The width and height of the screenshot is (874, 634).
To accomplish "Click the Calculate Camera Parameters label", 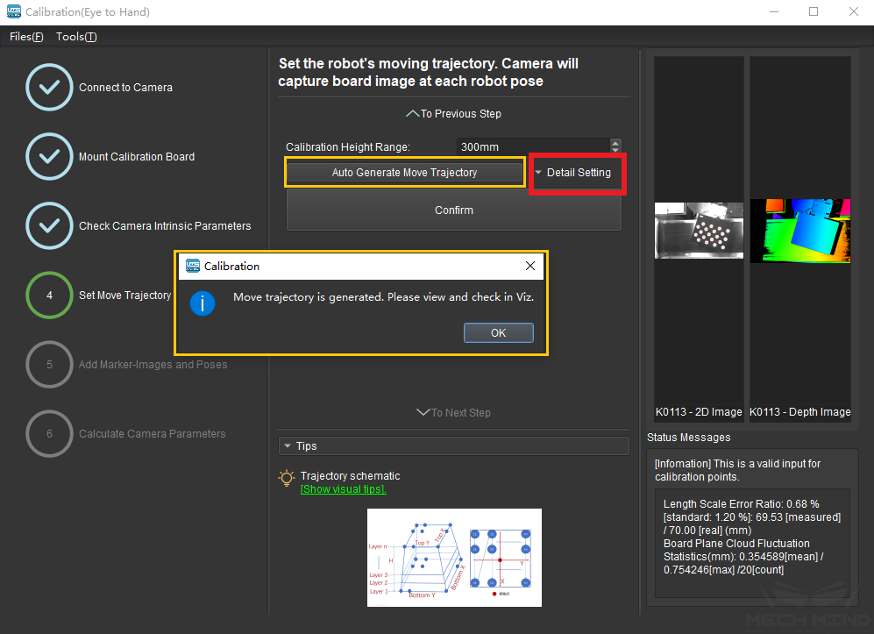I will pyautogui.click(x=153, y=433).
